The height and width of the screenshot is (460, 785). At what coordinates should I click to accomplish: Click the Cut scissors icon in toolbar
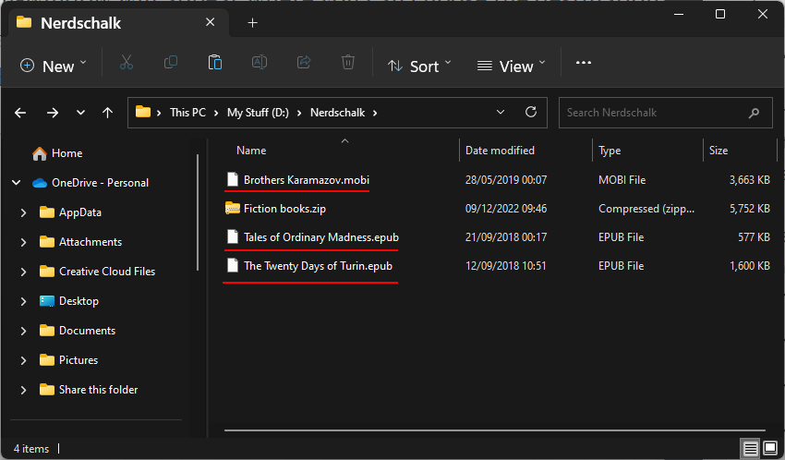[x=127, y=64]
